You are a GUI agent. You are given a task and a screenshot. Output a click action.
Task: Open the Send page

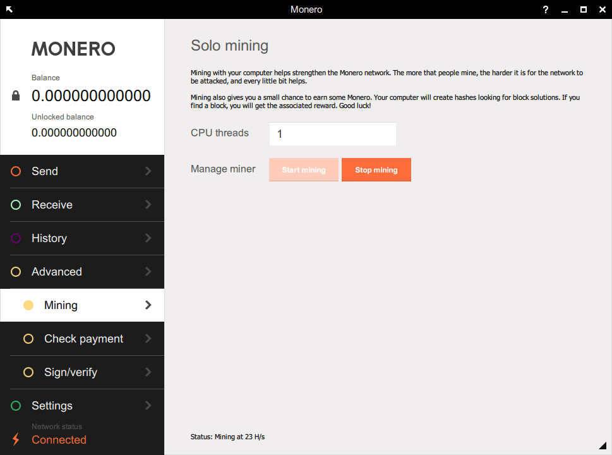[x=82, y=171]
